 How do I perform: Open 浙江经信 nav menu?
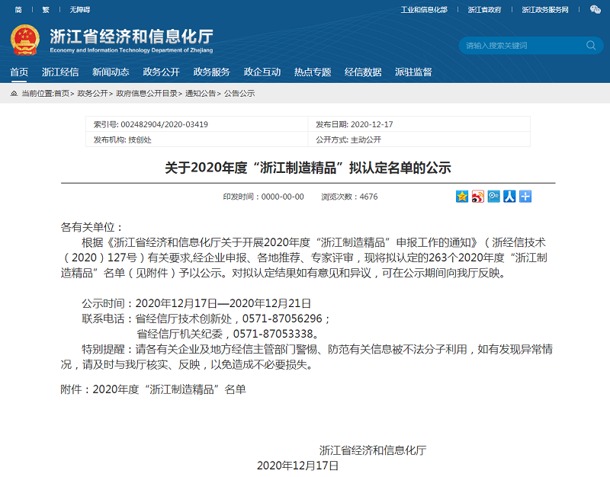pyautogui.click(x=60, y=72)
